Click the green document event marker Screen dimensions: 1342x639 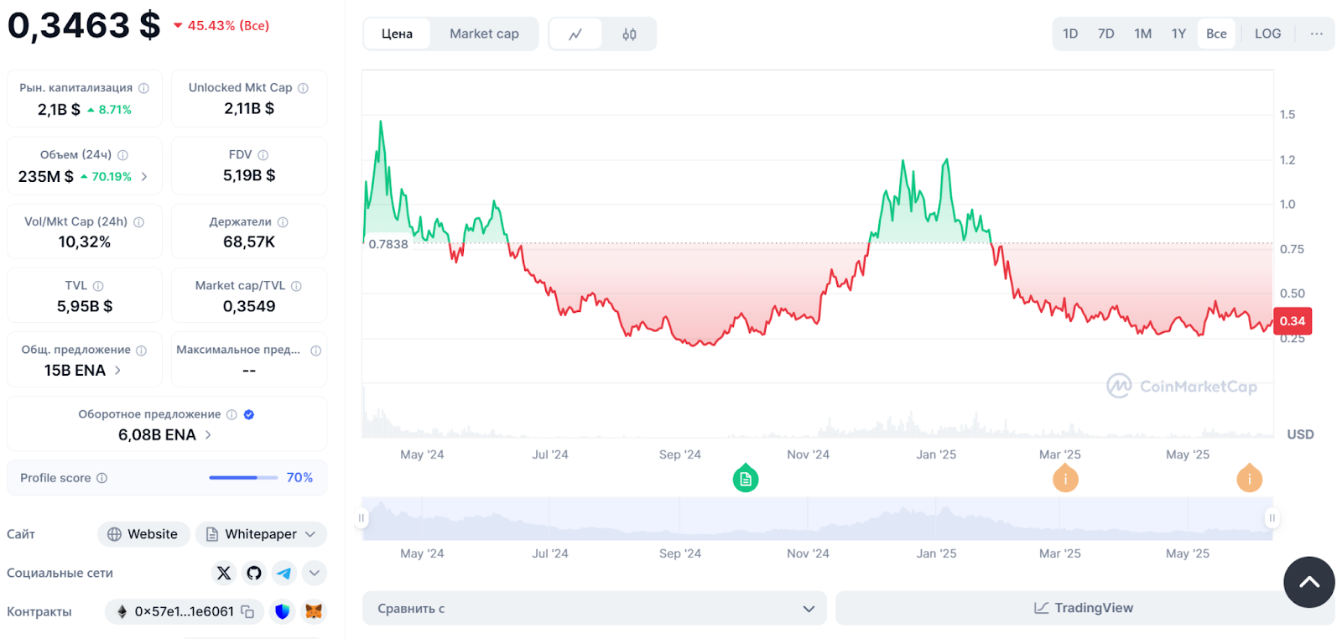pyautogui.click(x=746, y=479)
